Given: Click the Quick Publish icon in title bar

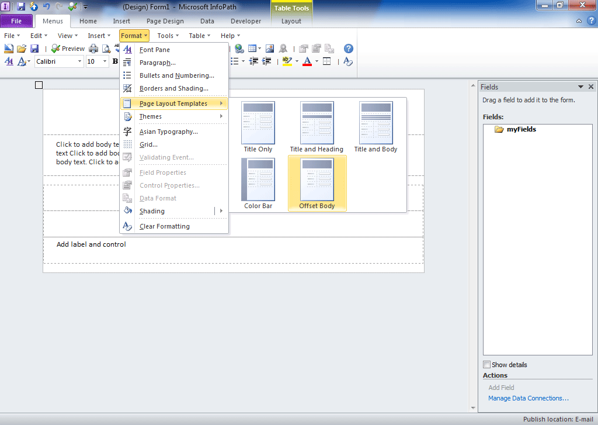Looking at the screenshot, I should pyautogui.click(x=33, y=6).
